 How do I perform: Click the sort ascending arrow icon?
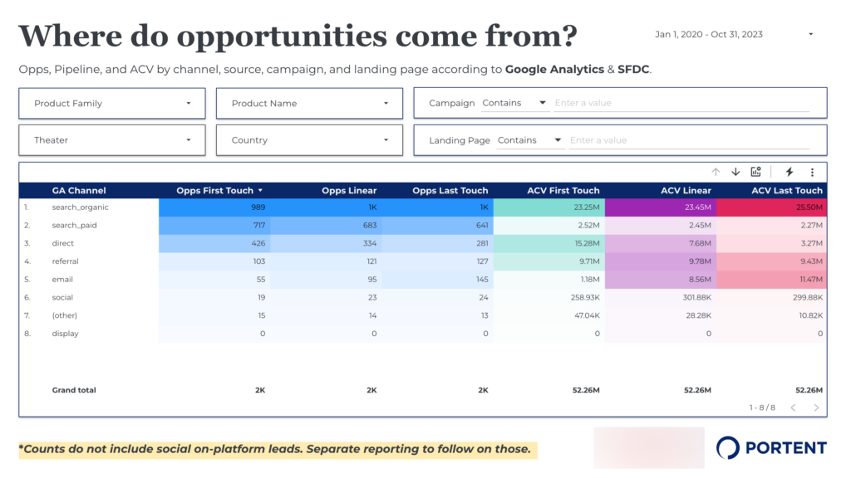click(x=716, y=172)
